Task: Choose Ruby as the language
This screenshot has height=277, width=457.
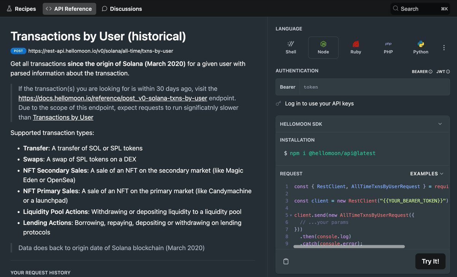Action: click(x=356, y=48)
